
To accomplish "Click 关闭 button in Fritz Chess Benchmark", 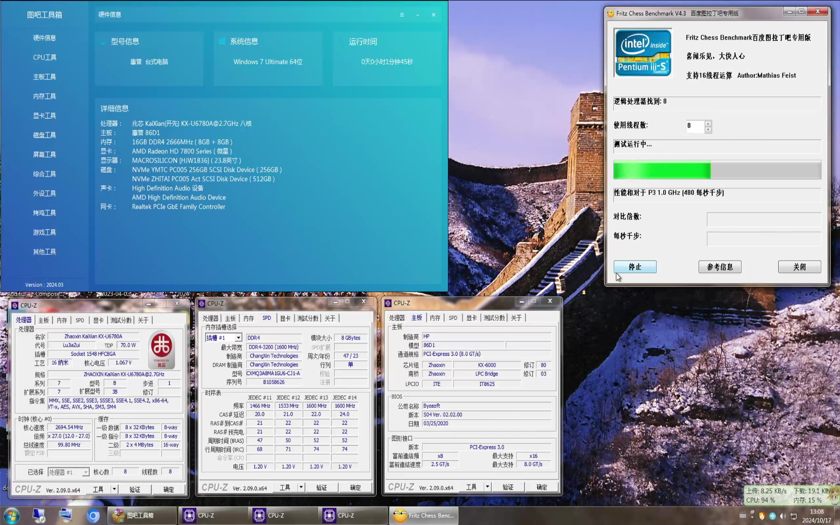I will (x=799, y=267).
